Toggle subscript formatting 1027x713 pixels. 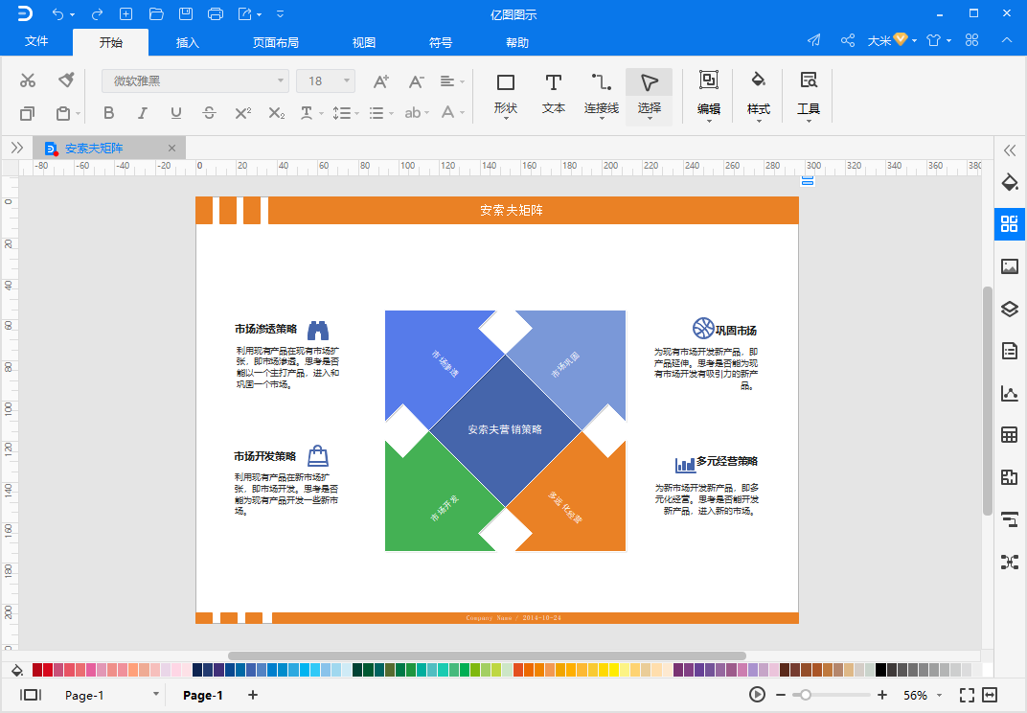point(277,113)
